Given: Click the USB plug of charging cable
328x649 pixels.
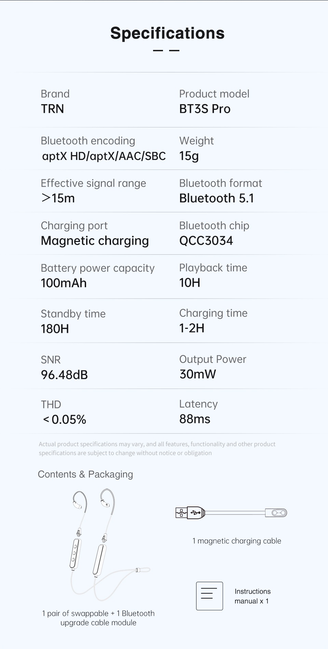Looking at the screenshot, I should point(190,513).
